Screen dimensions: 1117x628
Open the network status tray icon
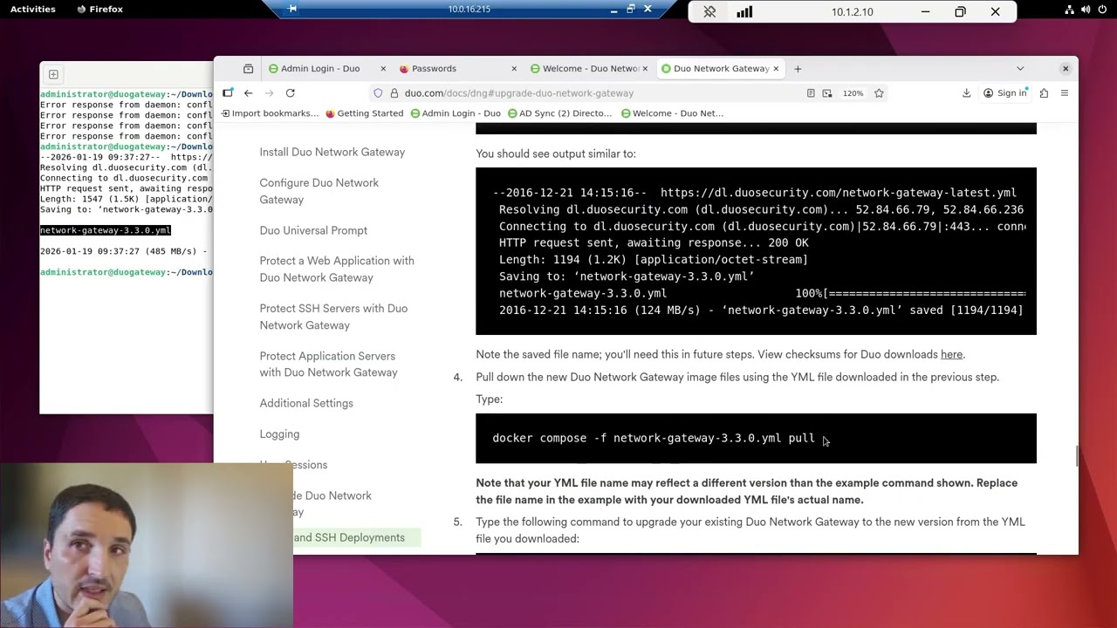pos(1069,10)
